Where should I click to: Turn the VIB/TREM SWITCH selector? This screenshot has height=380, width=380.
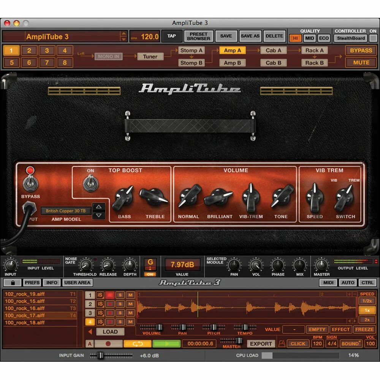click(344, 198)
